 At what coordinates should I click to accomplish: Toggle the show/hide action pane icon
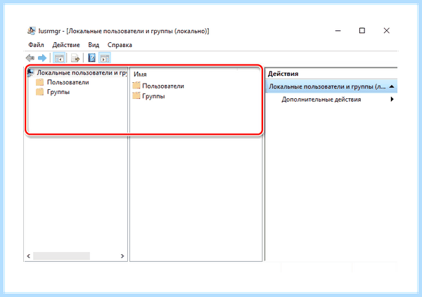pos(105,58)
